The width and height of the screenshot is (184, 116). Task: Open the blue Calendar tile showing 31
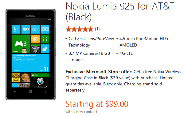pos(30,63)
